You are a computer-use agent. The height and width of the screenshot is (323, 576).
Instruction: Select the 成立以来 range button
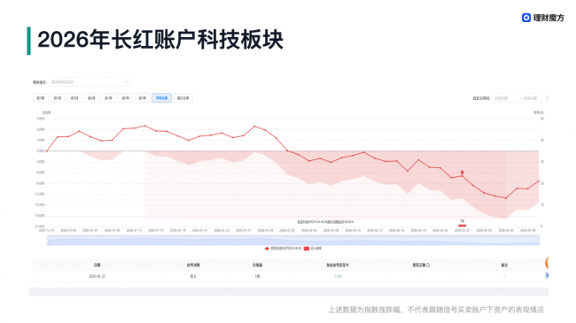pyautogui.click(x=183, y=98)
